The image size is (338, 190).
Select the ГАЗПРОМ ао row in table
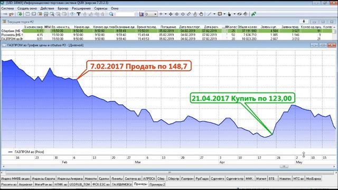(166, 39)
